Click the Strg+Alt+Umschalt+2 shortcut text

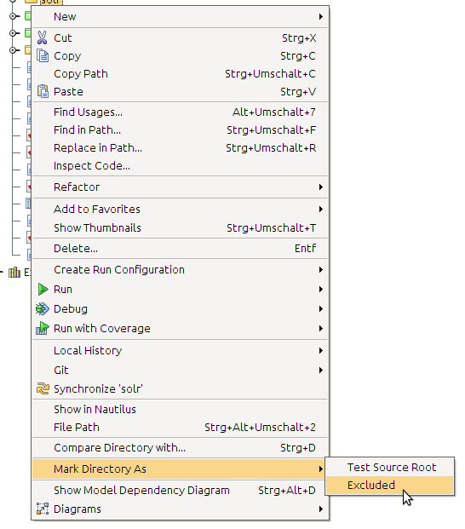coord(260,427)
